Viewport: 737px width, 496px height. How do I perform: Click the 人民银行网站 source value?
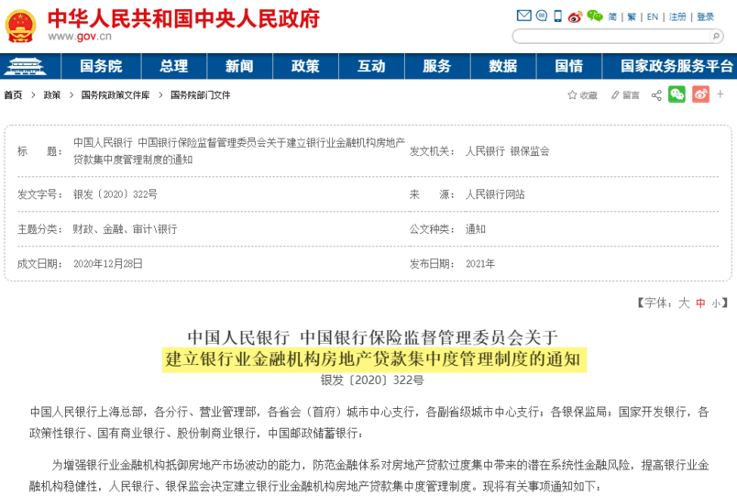pos(495,194)
